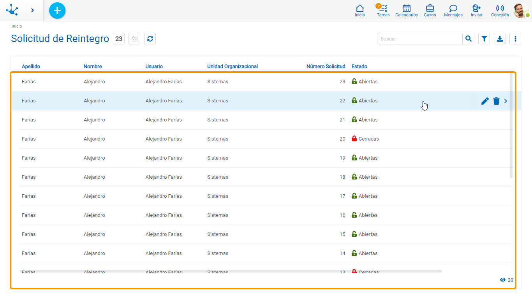Open user profile avatar
532x299 pixels.
pyautogui.click(x=521, y=11)
